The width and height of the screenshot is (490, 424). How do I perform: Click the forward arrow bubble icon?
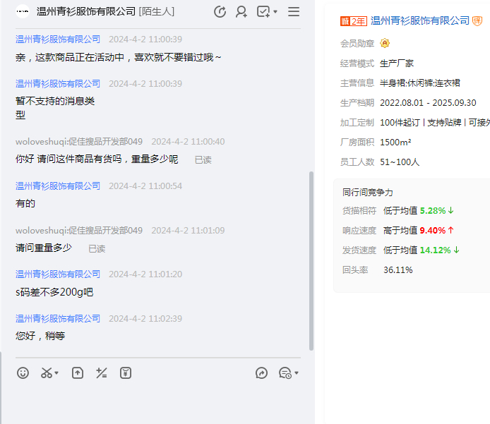(261, 373)
